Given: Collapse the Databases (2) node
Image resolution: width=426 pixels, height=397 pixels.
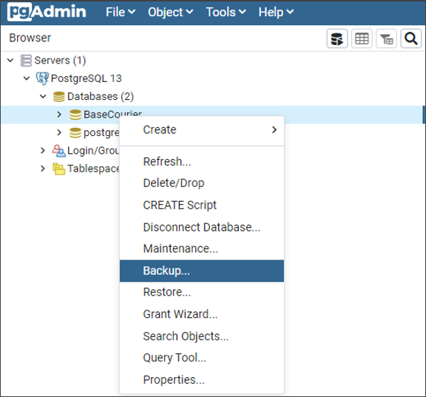Looking at the screenshot, I should (43, 96).
